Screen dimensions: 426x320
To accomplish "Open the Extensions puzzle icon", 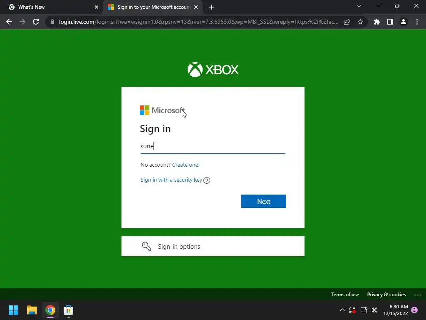I will coord(377,22).
